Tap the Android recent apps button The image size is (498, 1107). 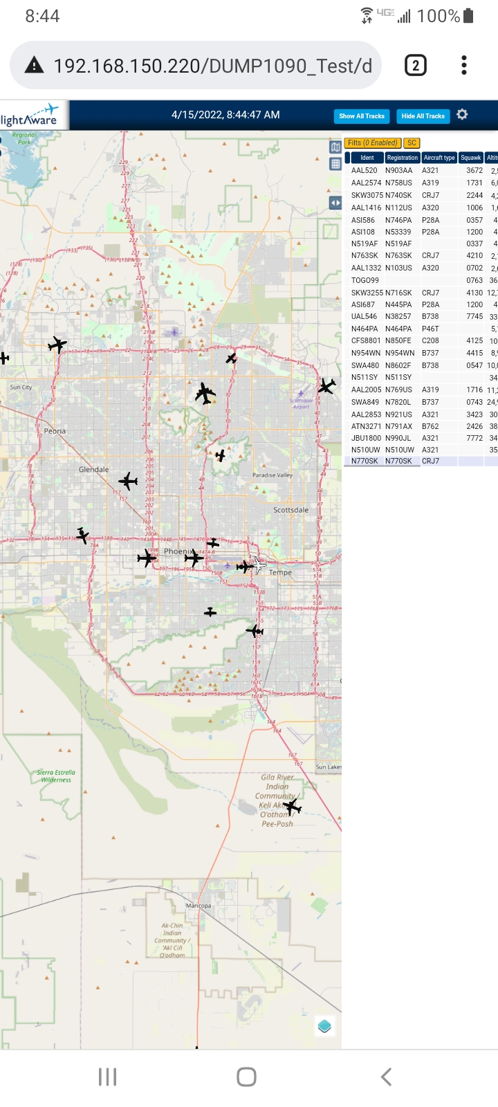coord(107,1077)
